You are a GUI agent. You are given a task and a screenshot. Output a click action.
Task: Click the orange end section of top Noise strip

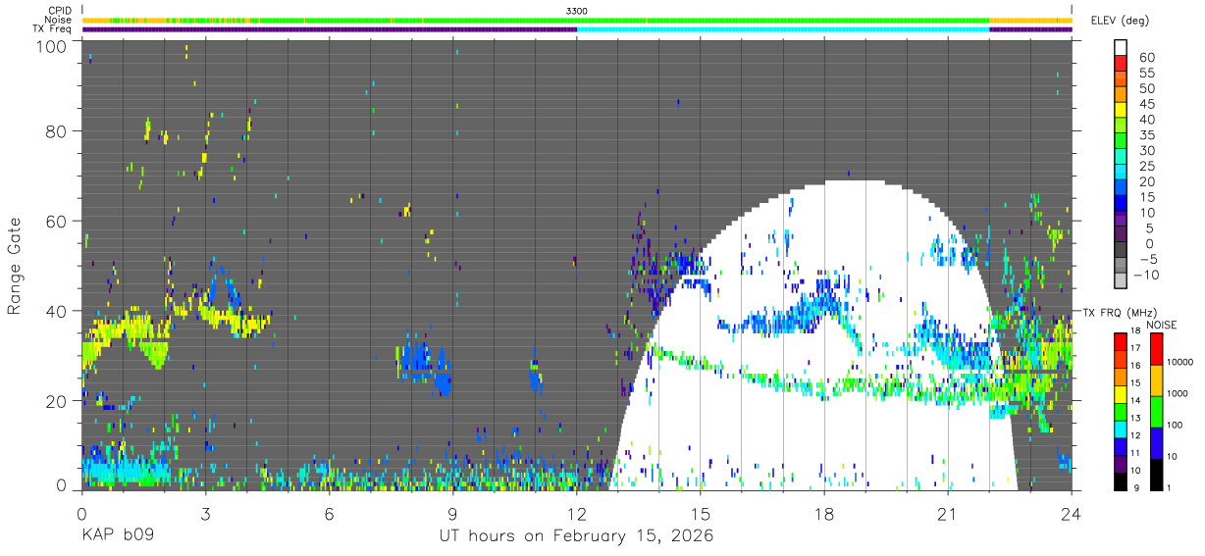(x=1030, y=20)
